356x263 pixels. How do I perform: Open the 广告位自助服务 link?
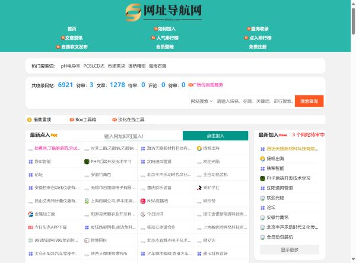pyautogui.click(x=208, y=85)
